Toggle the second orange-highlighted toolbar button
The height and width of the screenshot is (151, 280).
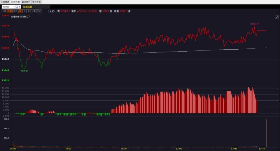tap(9, 11)
